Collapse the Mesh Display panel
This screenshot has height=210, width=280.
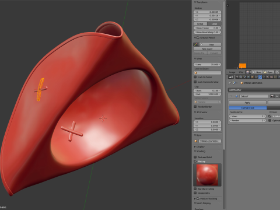pos(195,203)
